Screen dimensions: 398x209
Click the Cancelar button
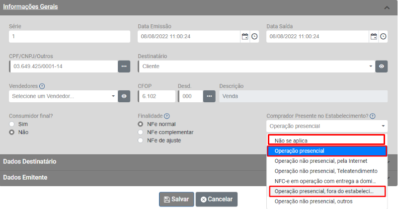[217, 199]
